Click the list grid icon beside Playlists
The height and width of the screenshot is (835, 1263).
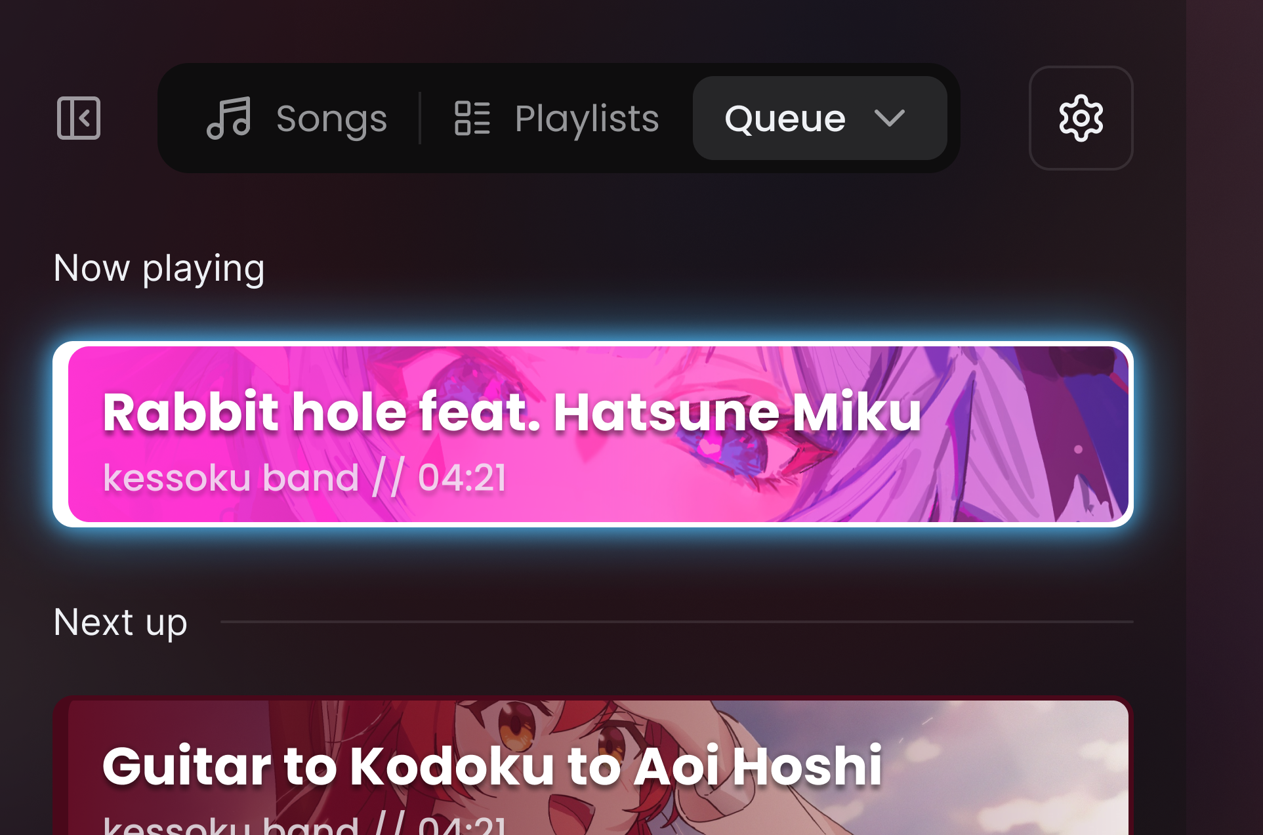click(472, 118)
